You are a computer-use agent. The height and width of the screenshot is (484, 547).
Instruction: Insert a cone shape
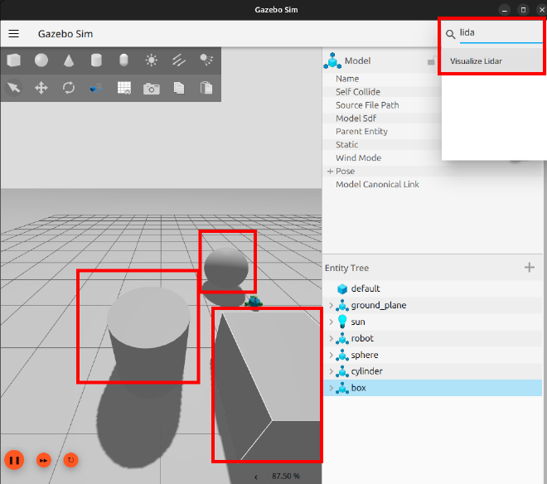pyautogui.click(x=69, y=60)
